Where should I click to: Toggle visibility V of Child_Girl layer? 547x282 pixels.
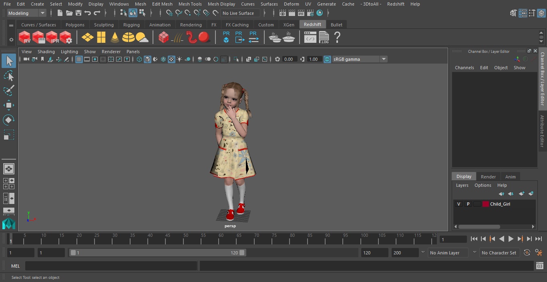click(x=459, y=204)
